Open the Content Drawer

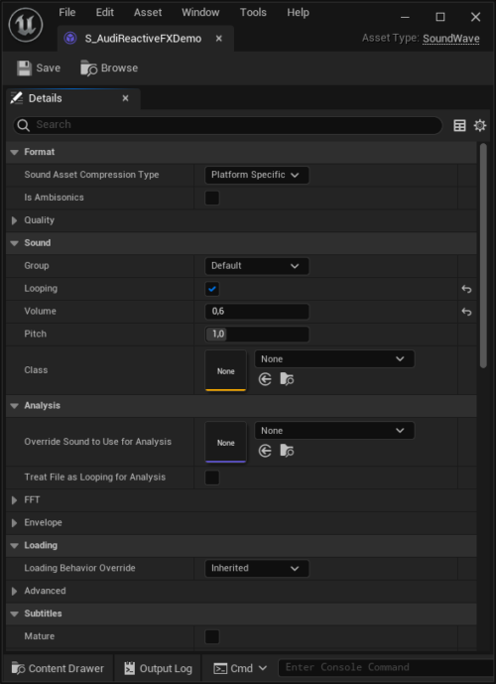point(58,668)
